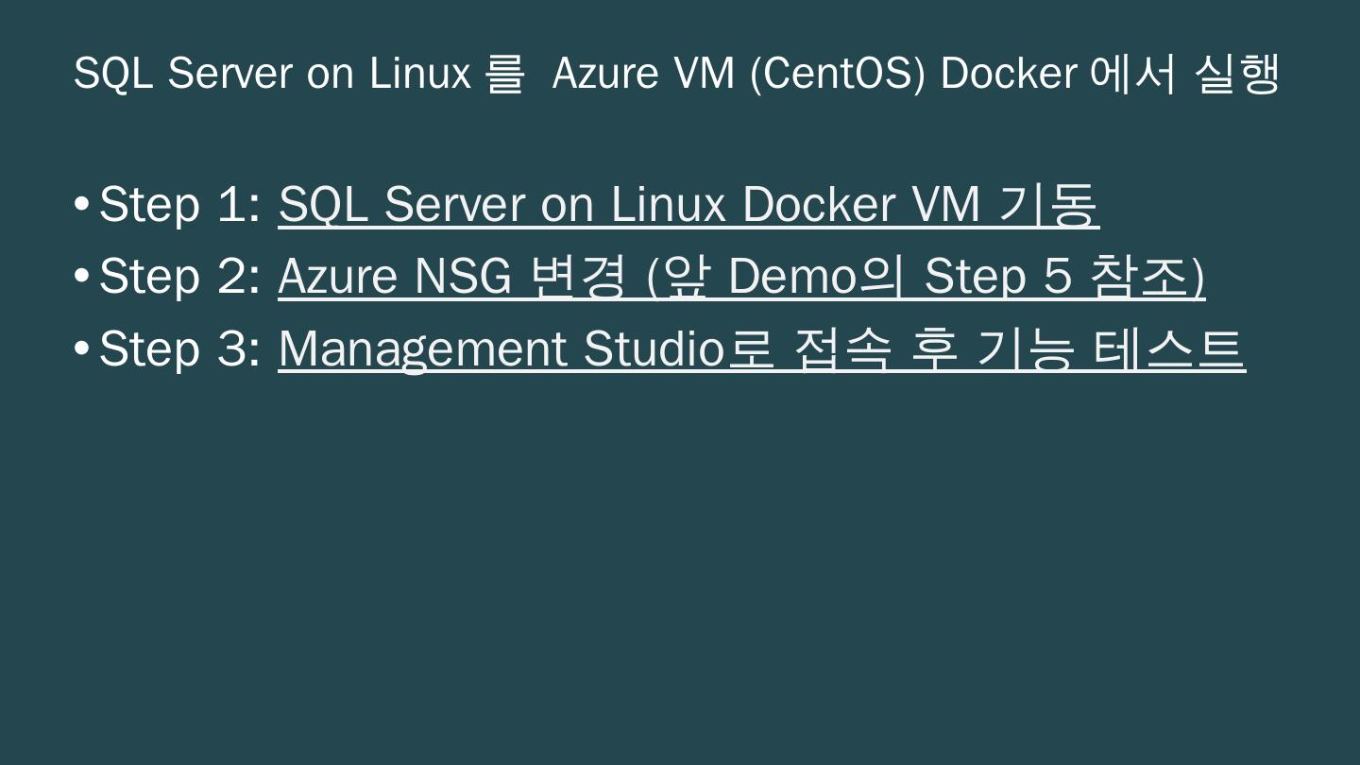Image resolution: width=1360 pixels, height=765 pixels.
Task: Click the slide title starting with SQL Server on Linux
Action: (675, 73)
